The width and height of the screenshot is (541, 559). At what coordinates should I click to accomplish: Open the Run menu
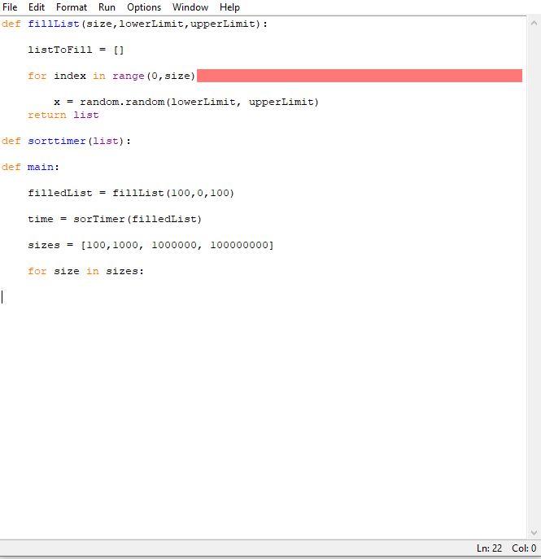[107, 7]
